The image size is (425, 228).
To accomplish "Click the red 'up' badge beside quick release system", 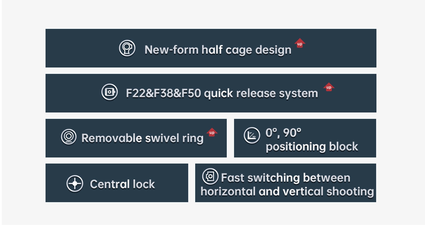I will pyautogui.click(x=329, y=87).
